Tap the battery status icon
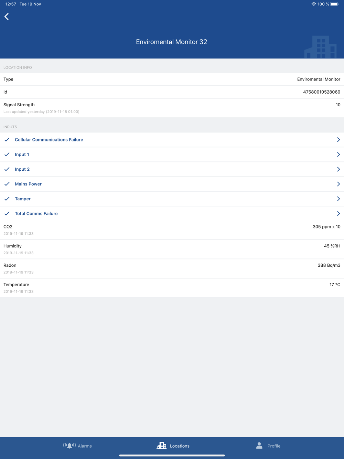 tap(334, 4)
